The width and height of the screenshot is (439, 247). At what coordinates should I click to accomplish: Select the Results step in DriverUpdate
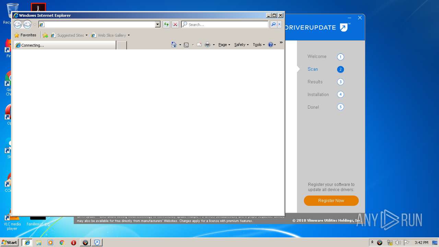(x=315, y=82)
